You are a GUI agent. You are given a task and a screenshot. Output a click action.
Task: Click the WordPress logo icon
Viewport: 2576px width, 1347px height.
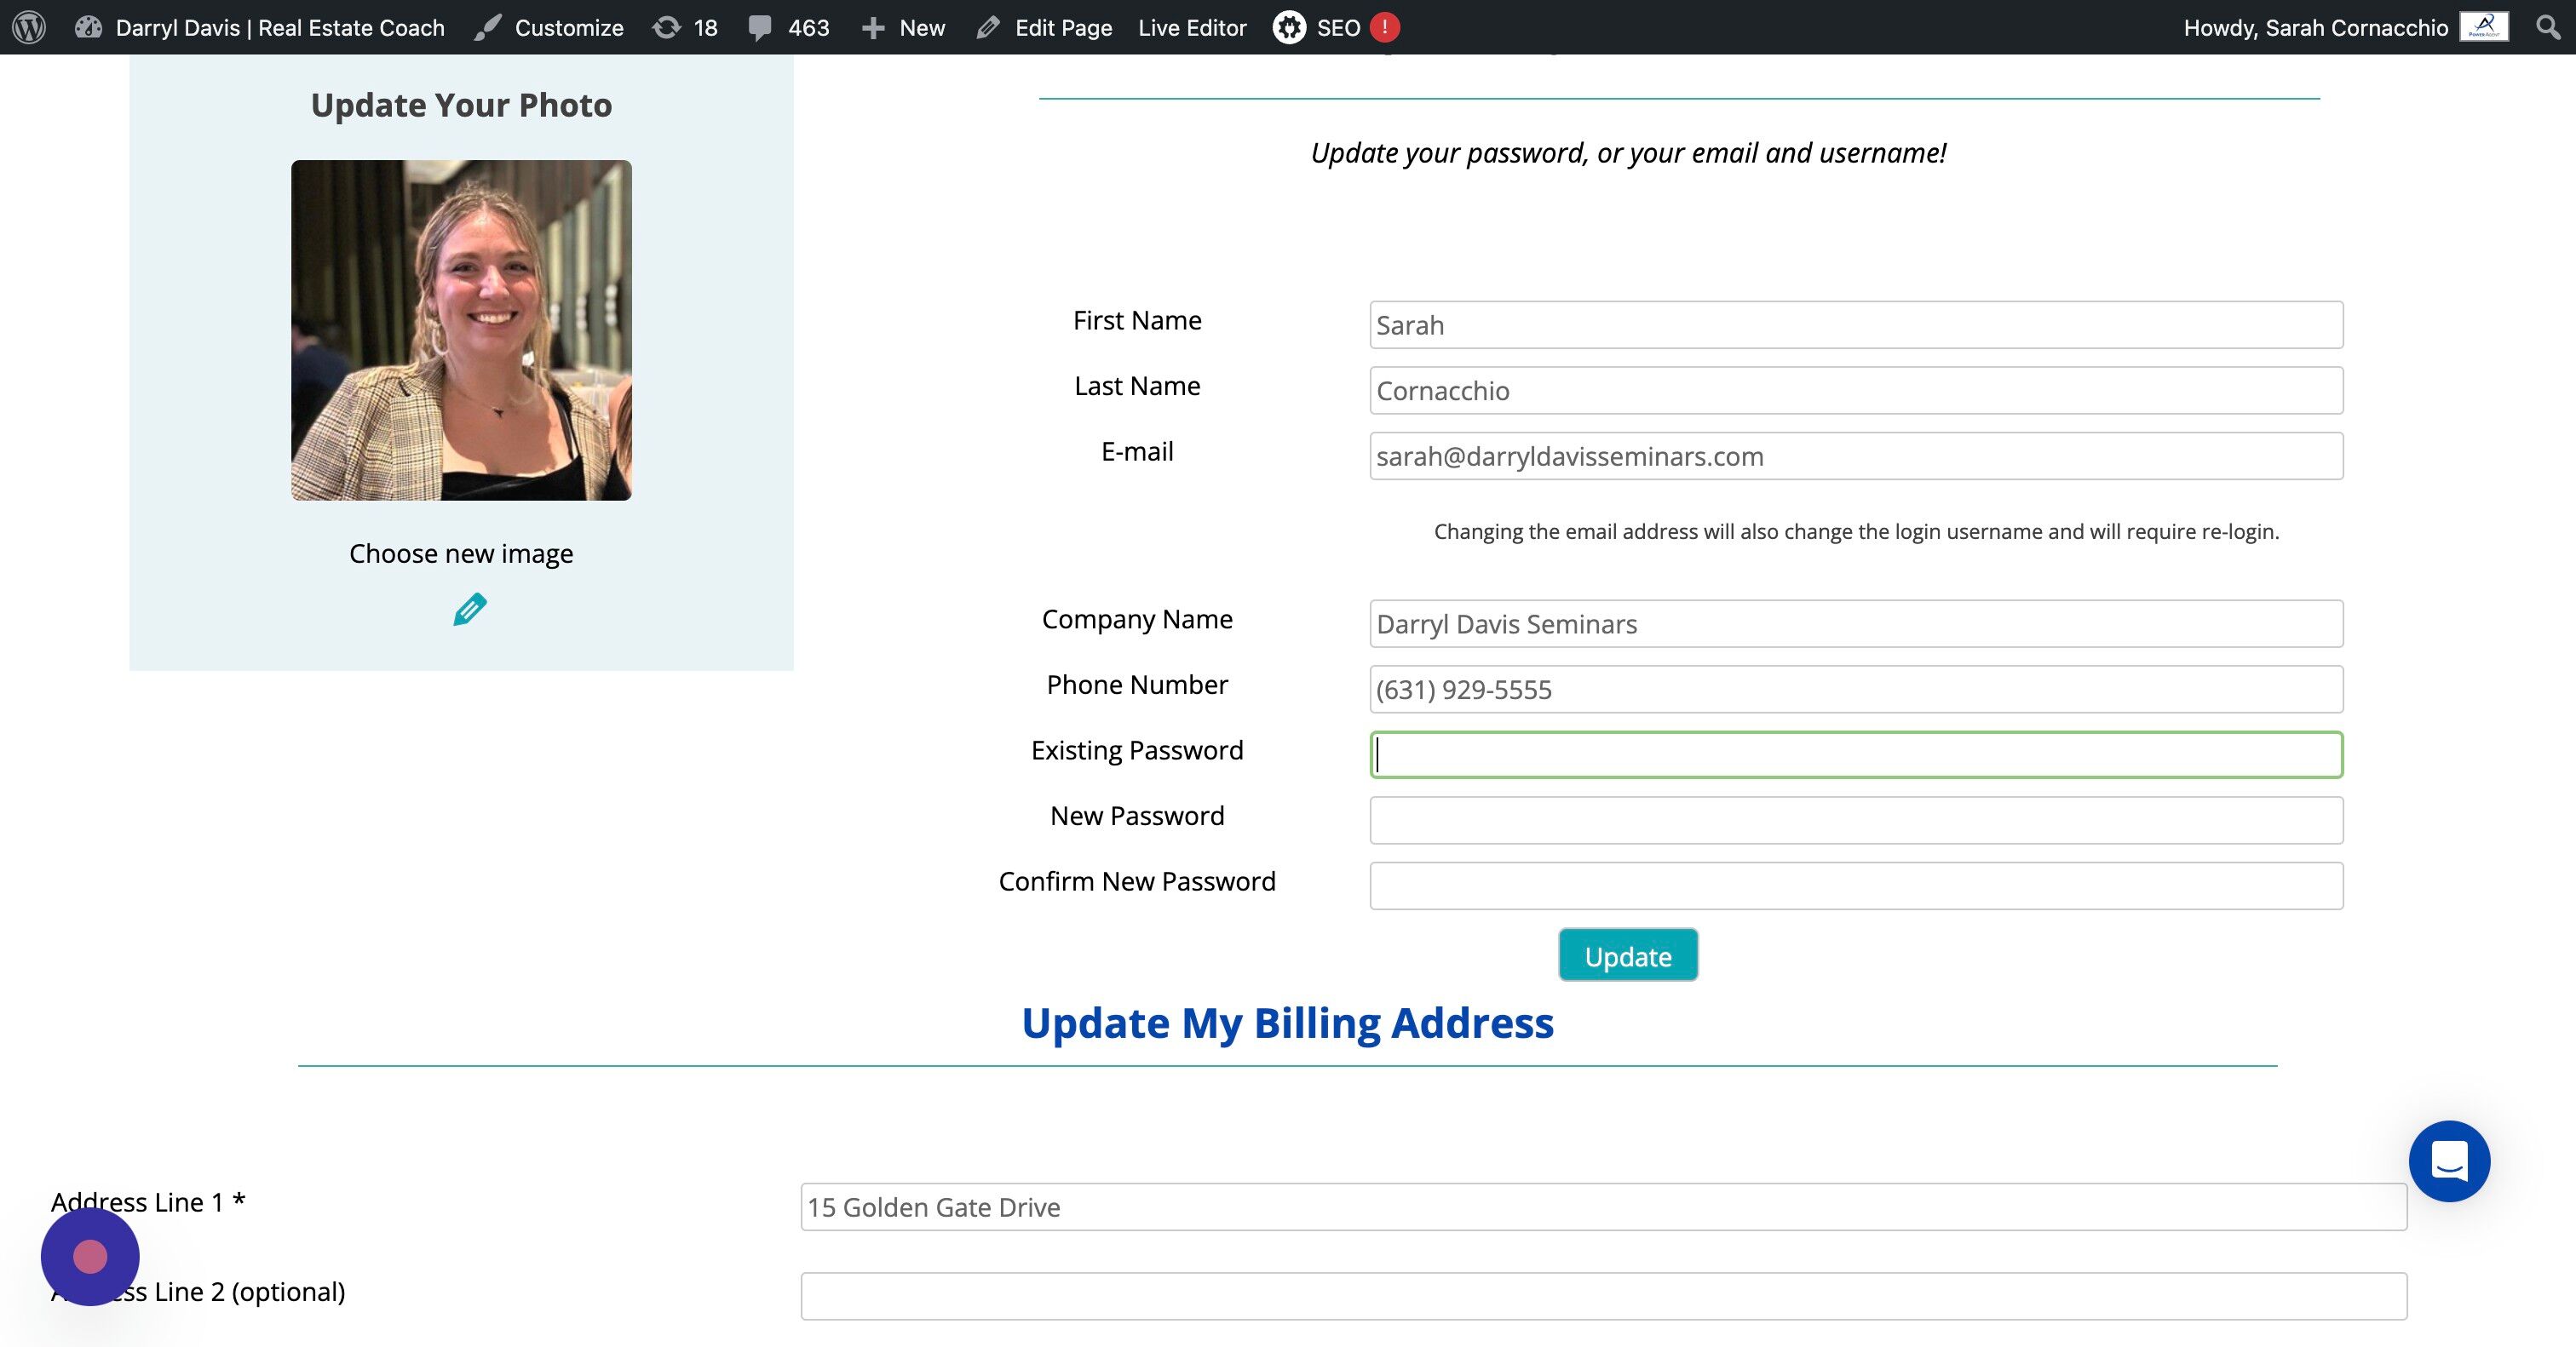(x=29, y=27)
